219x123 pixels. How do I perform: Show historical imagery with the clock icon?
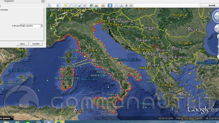pyautogui.click(x=91, y=5)
